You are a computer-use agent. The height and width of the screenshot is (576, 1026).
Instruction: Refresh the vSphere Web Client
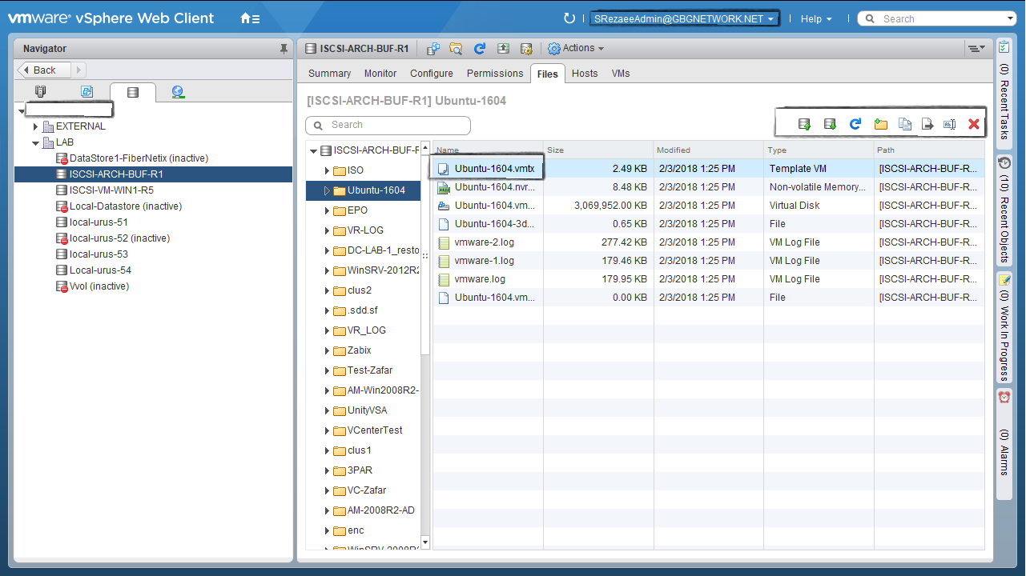569,18
